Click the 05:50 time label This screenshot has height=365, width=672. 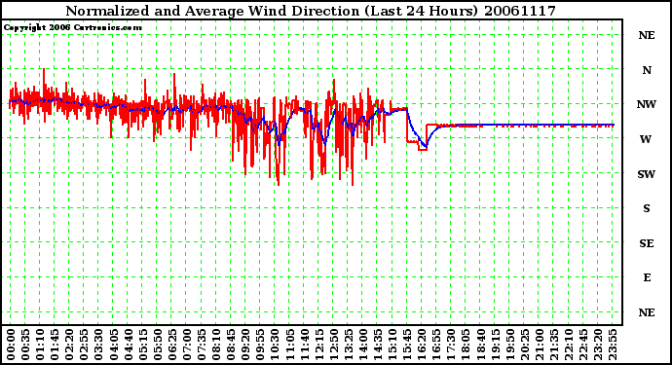point(157,345)
